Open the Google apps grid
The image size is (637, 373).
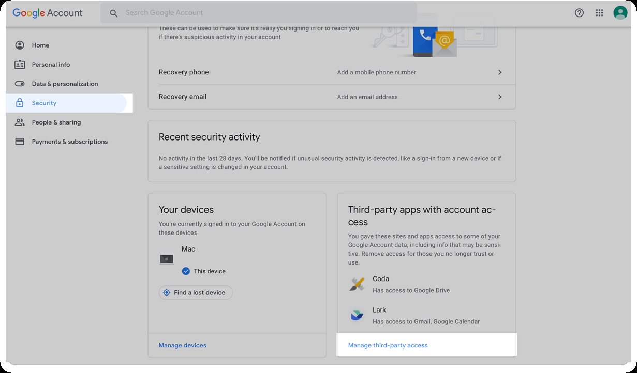click(x=599, y=13)
